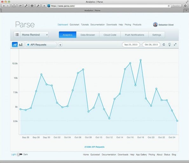
Task: Click Pricing in top navigation
Action: (128, 24)
